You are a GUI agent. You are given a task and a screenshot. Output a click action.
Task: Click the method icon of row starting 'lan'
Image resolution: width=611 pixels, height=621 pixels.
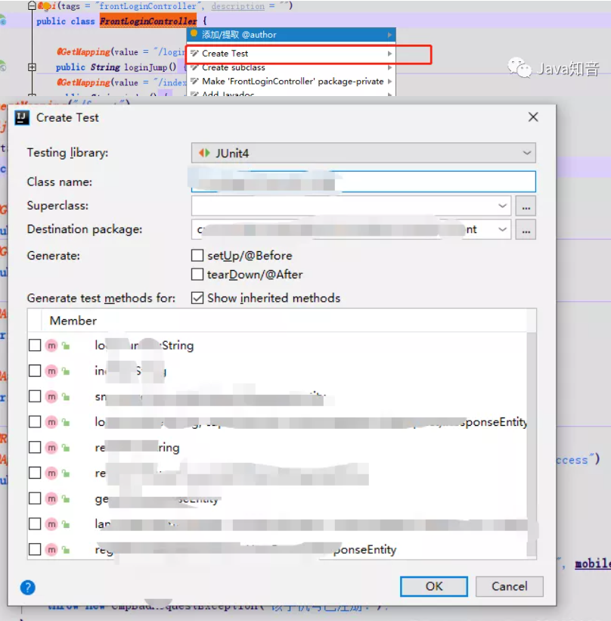(x=51, y=524)
